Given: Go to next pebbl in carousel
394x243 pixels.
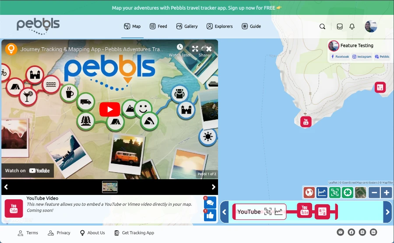Looking at the screenshot, I should pos(213,187).
